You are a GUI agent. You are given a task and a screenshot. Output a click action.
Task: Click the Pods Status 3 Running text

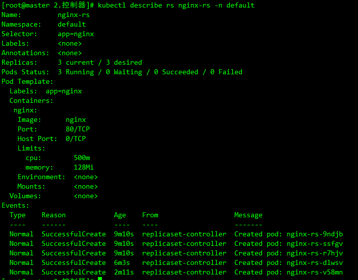click(76, 72)
